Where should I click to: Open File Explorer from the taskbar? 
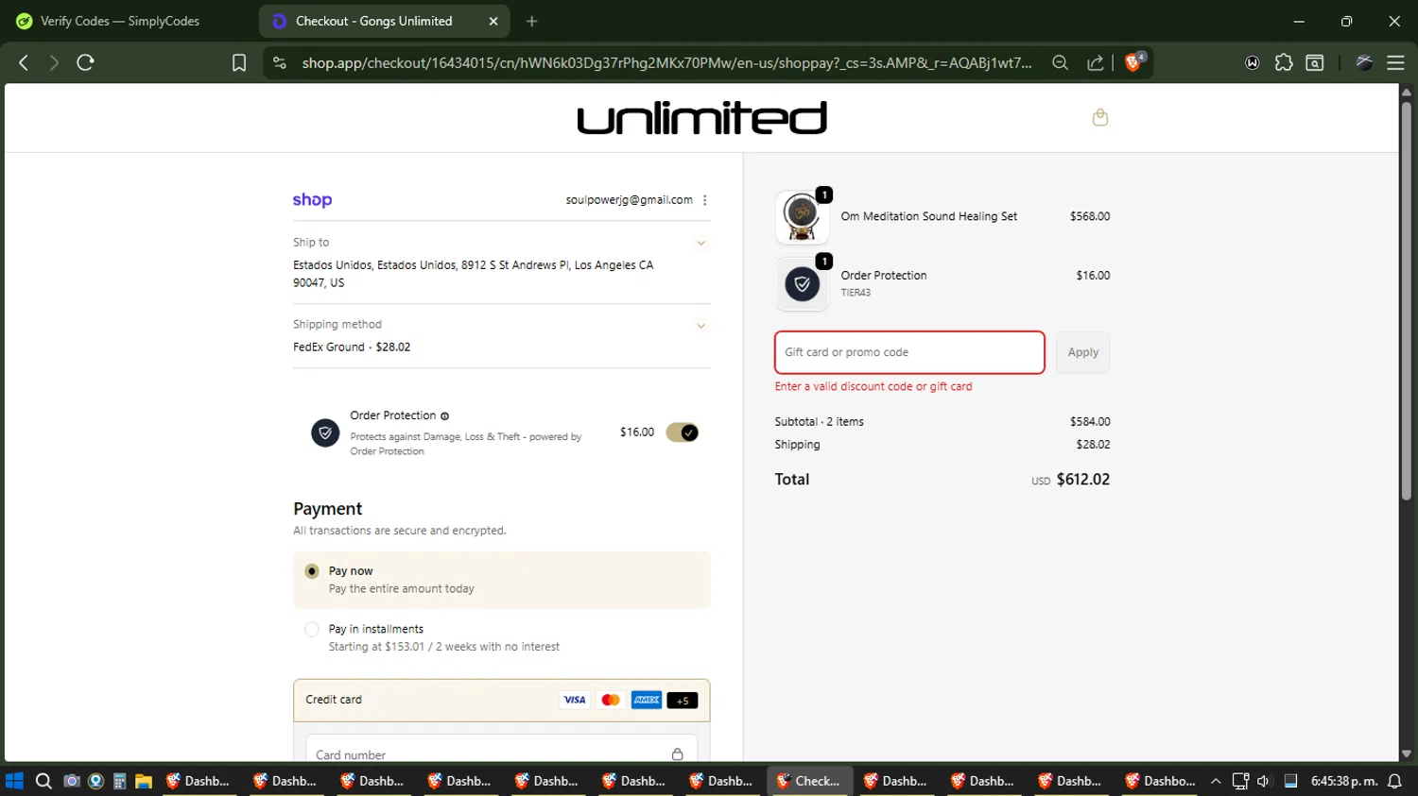144,781
